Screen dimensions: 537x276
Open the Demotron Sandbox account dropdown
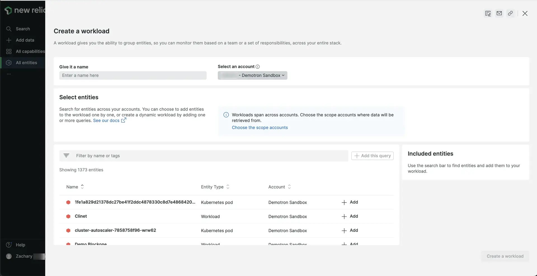tap(252, 75)
